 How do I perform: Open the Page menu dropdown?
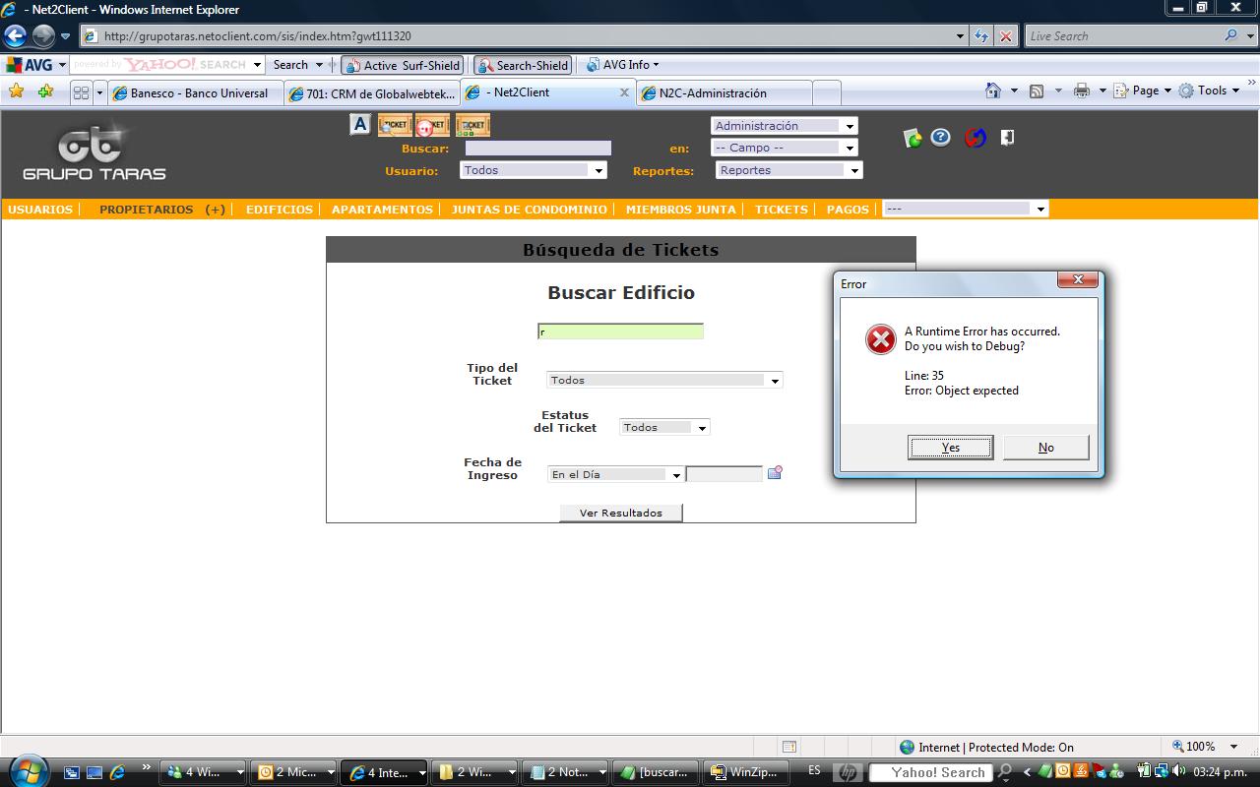pos(1144,91)
